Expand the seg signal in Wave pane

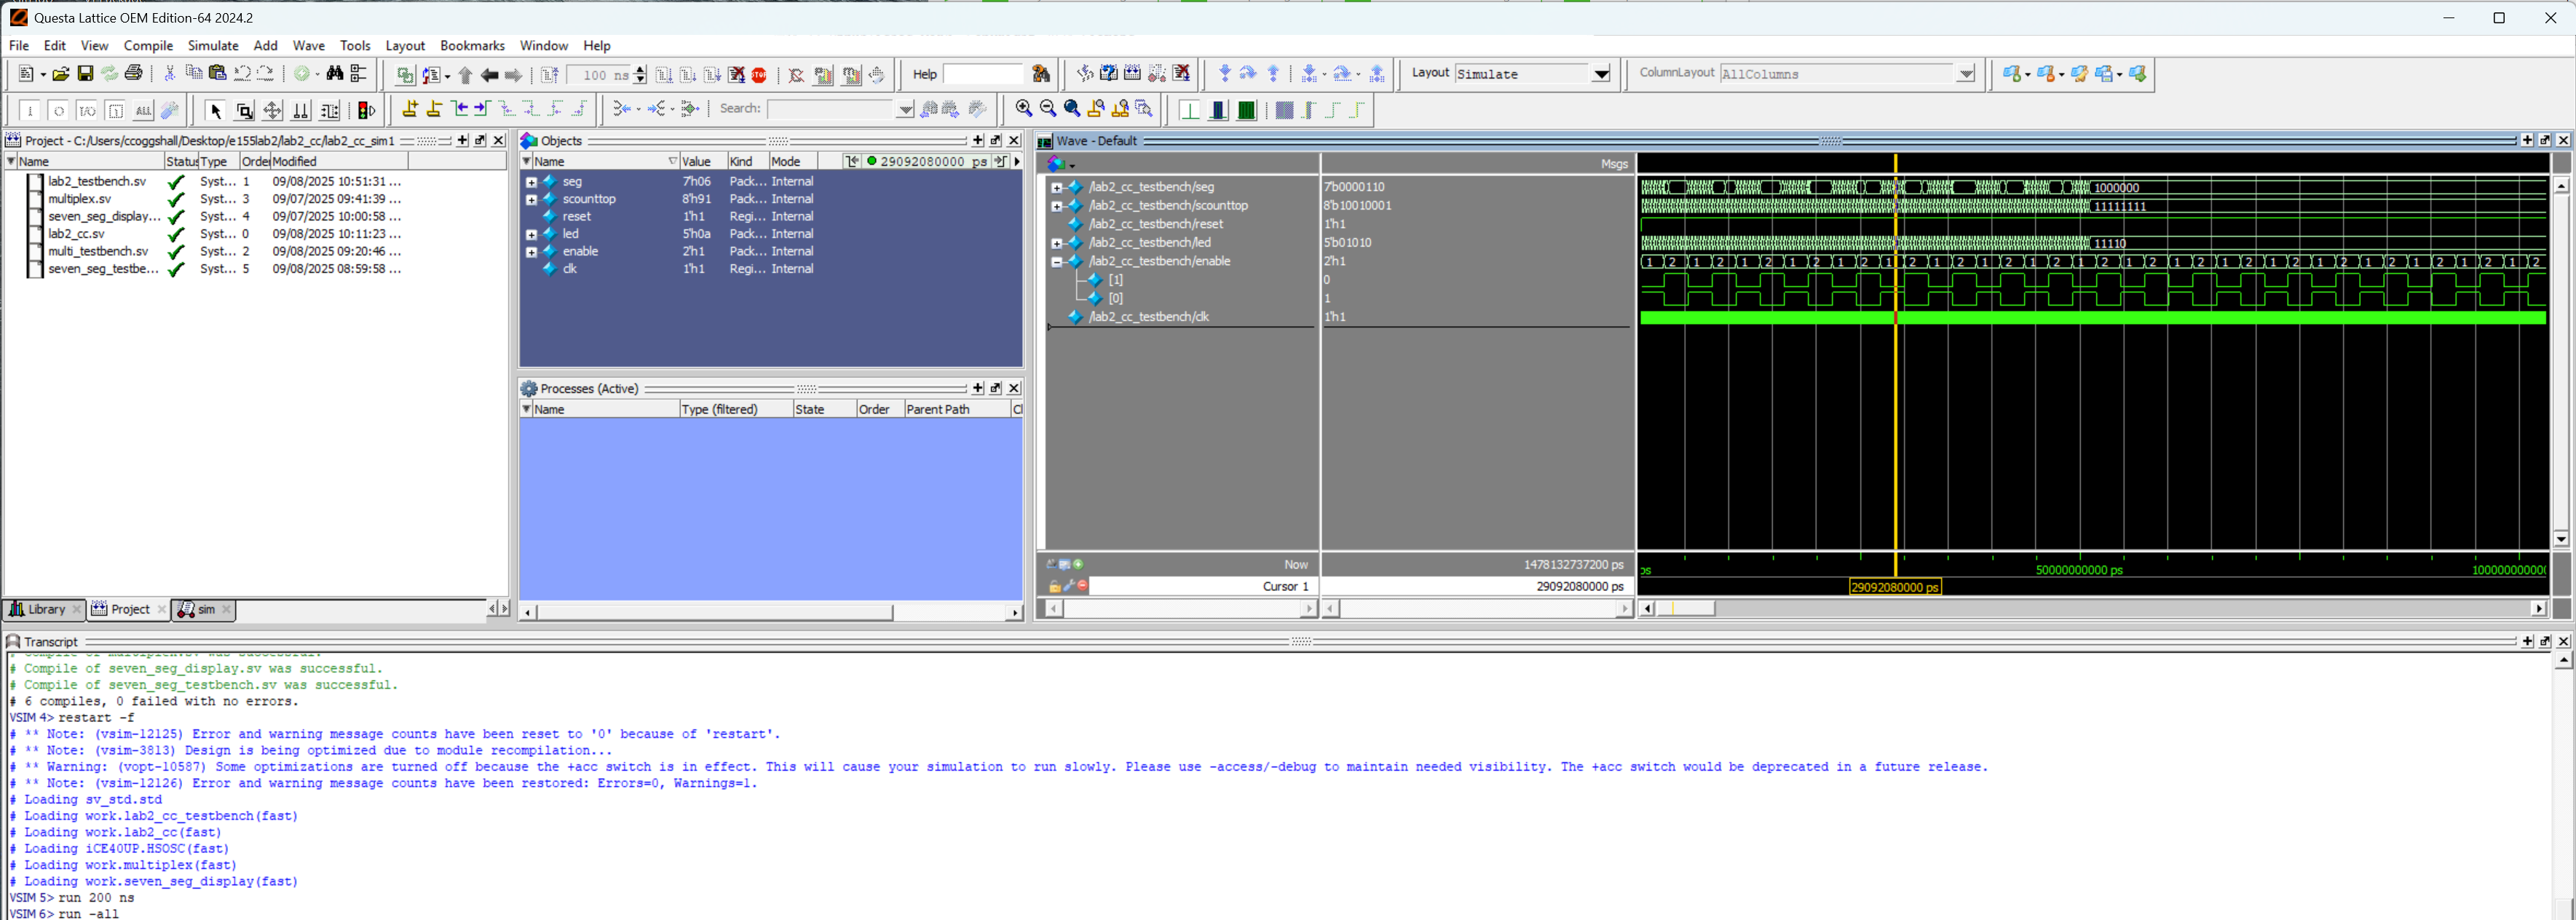pyautogui.click(x=1056, y=188)
